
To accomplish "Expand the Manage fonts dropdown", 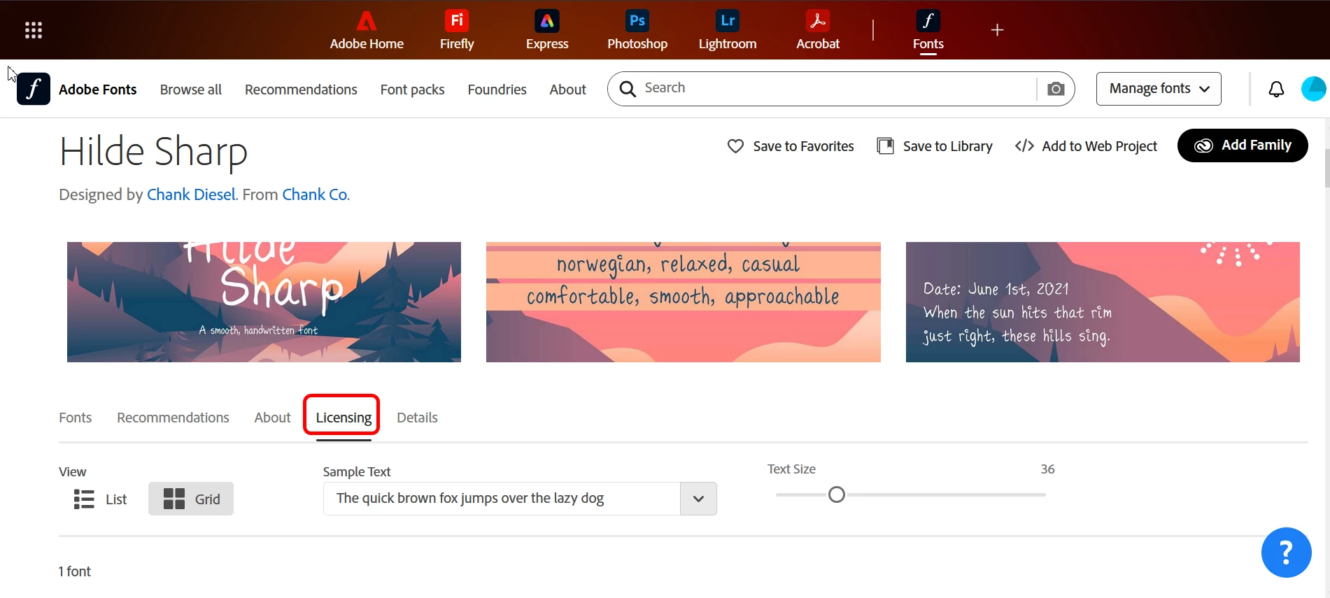I will 1159,89.
